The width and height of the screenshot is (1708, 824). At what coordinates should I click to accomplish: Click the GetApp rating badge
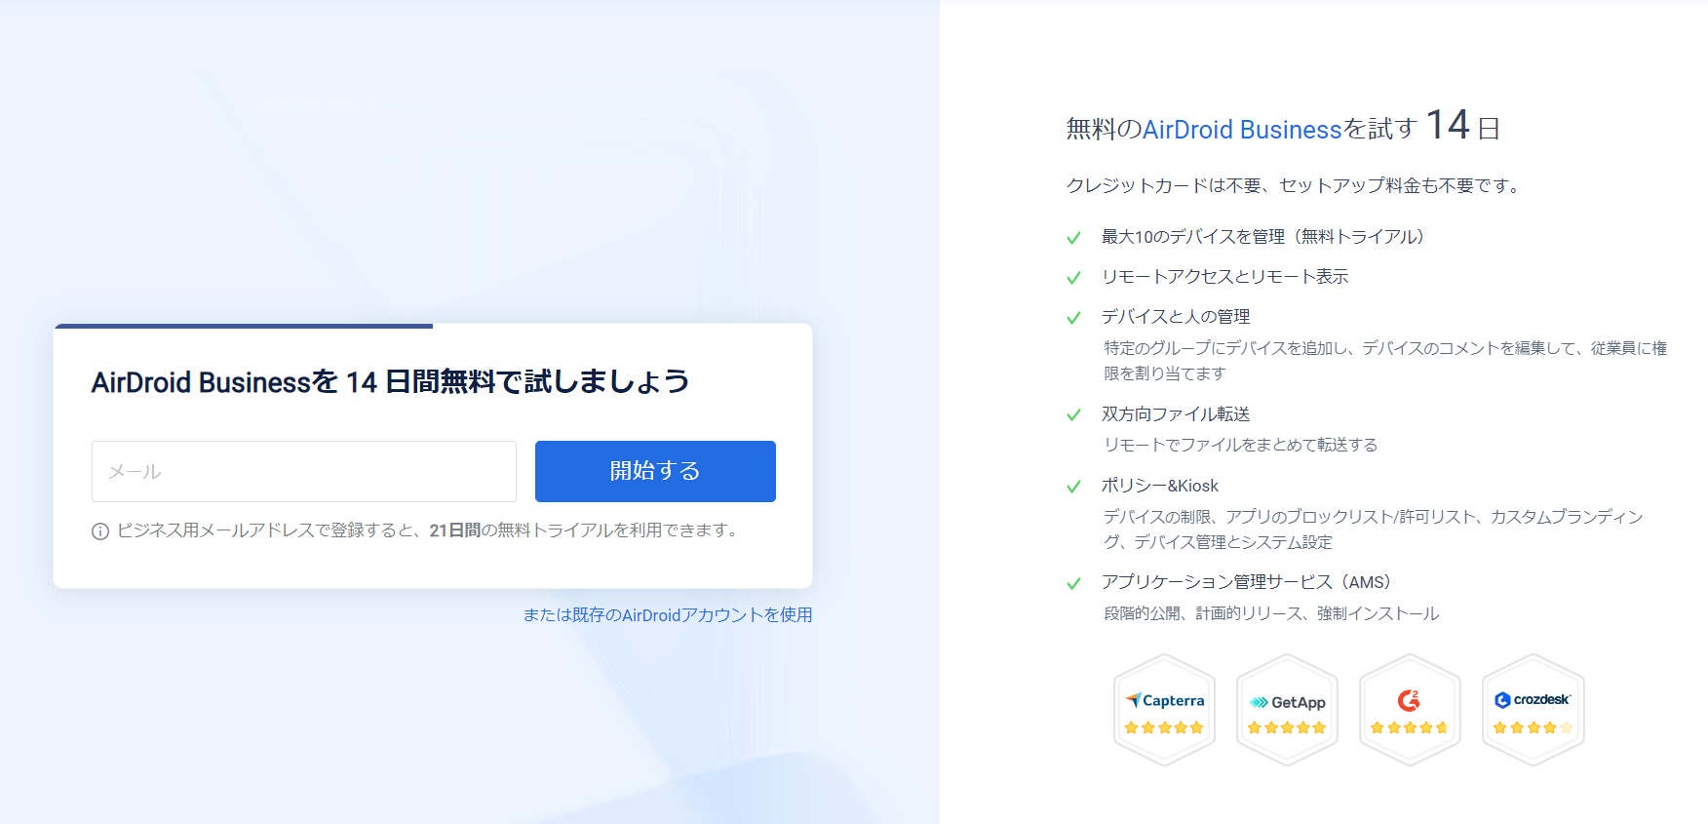tap(1288, 710)
